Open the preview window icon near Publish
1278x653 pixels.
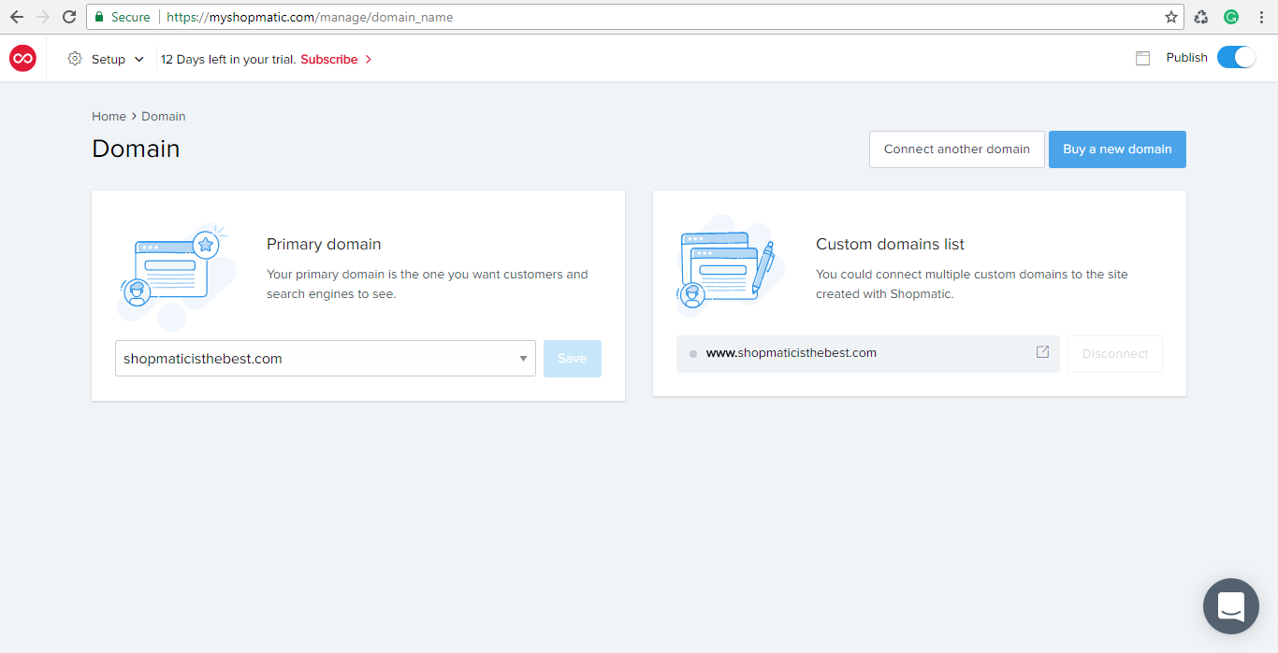click(1142, 58)
